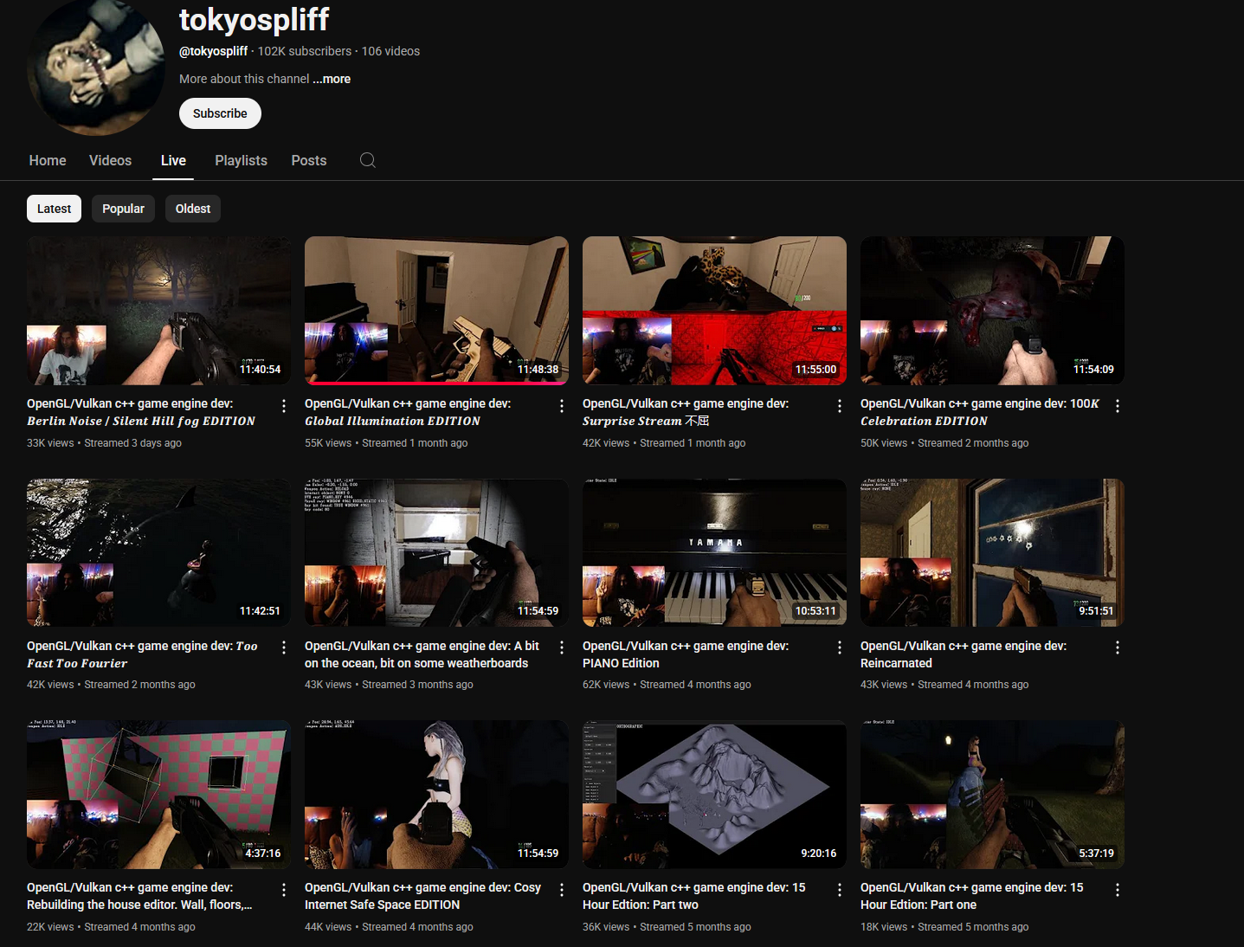Click the tokyospliff channel name heading

[x=254, y=19]
